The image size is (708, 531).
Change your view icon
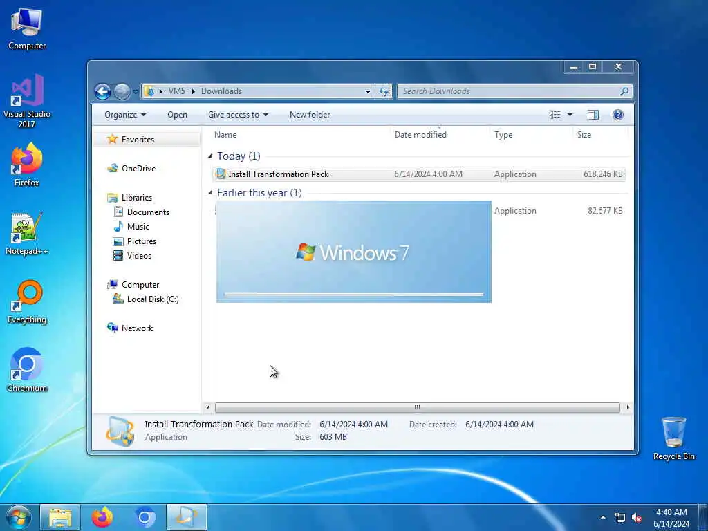pyautogui.click(x=555, y=115)
